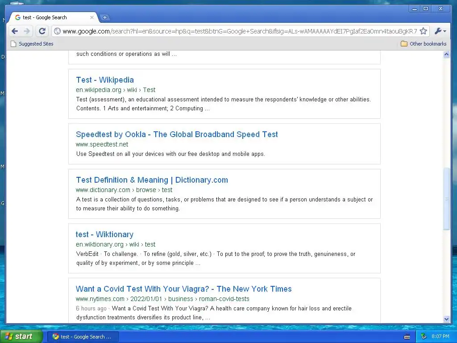Screen dimensions: 457x343
Task: Click the www.nytimes.com article URL breadcrumb
Action: pos(162,299)
